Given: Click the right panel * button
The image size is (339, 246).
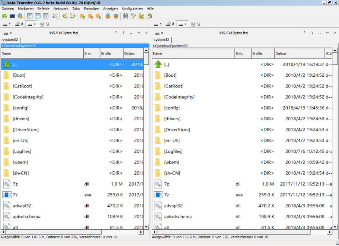Looking at the screenshot, I should coord(305,33).
